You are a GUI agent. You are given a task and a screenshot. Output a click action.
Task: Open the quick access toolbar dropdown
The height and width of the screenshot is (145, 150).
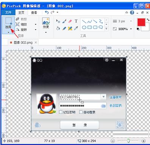[x=58, y=12]
